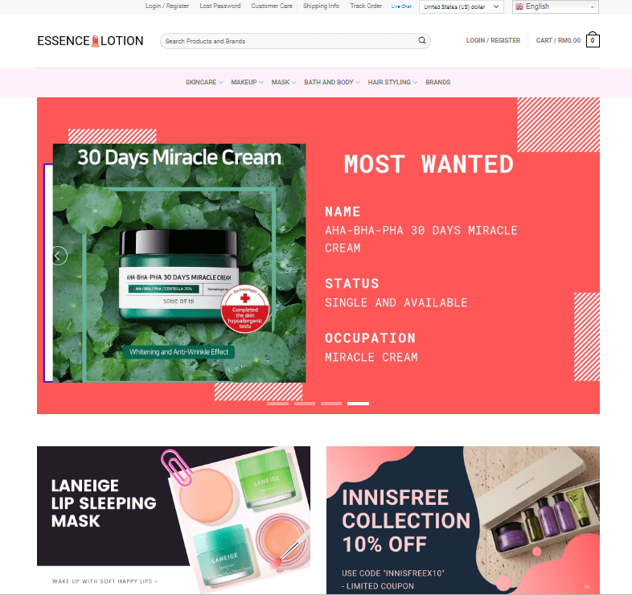Expand the Makeup menu
The width and height of the screenshot is (632, 595).
pyautogui.click(x=247, y=82)
